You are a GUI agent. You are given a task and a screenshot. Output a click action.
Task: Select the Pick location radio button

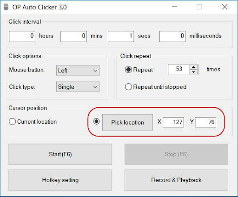96,121
